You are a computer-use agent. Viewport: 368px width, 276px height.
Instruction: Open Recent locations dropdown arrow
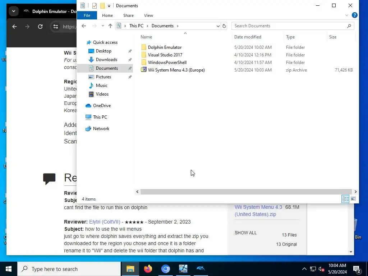103,26
